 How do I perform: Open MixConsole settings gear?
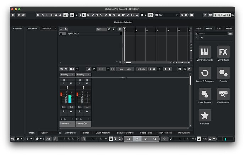(180, 69)
